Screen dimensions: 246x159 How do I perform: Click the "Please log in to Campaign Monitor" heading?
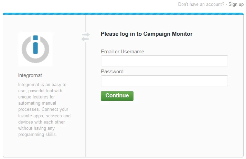[147, 34]
